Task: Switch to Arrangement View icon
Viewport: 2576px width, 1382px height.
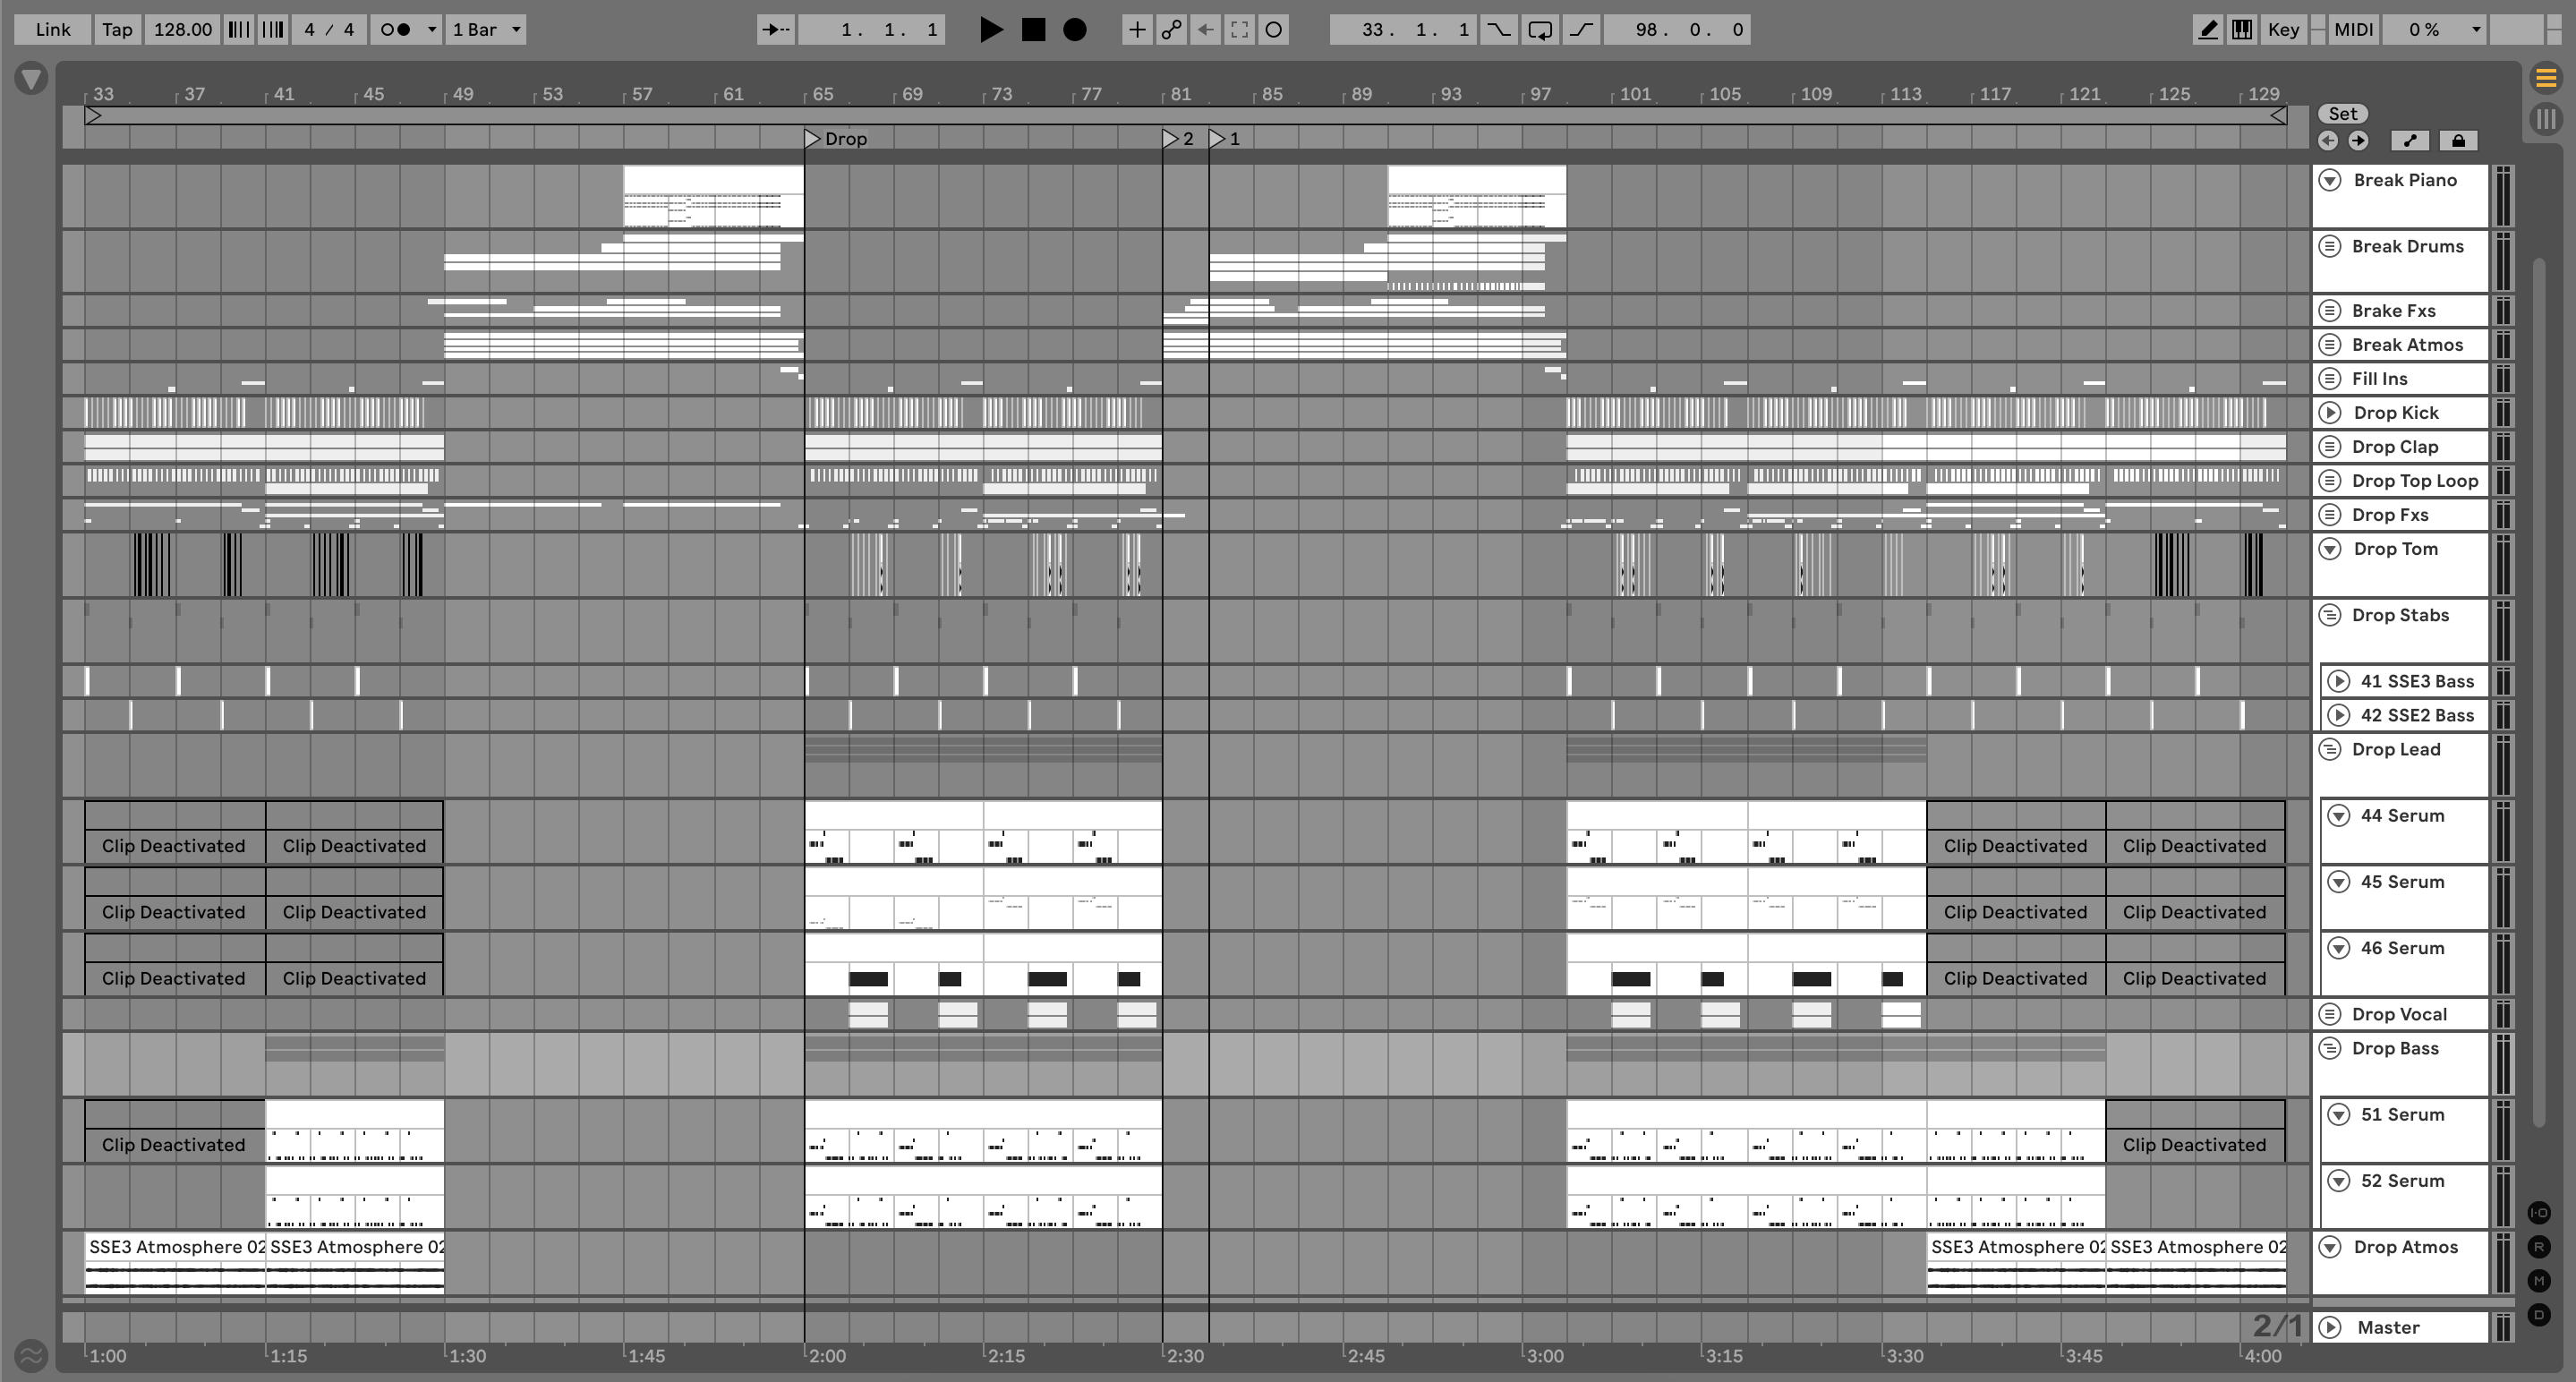Action: coord(2545,77)
